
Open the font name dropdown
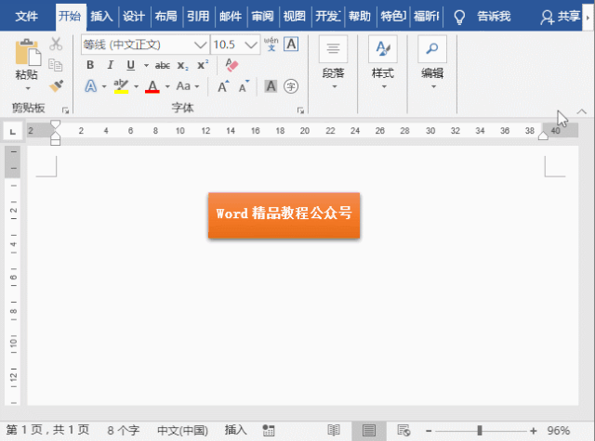[201, 45]
